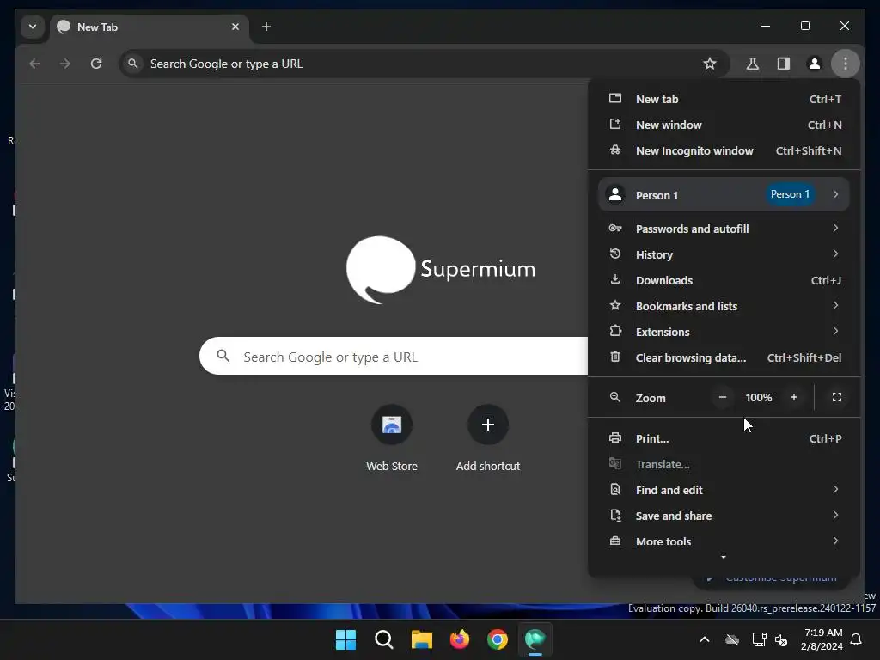Open Passwords and autofill submenu
The height and width of the screenshot is (660, 880).
[x=724, y=229]
